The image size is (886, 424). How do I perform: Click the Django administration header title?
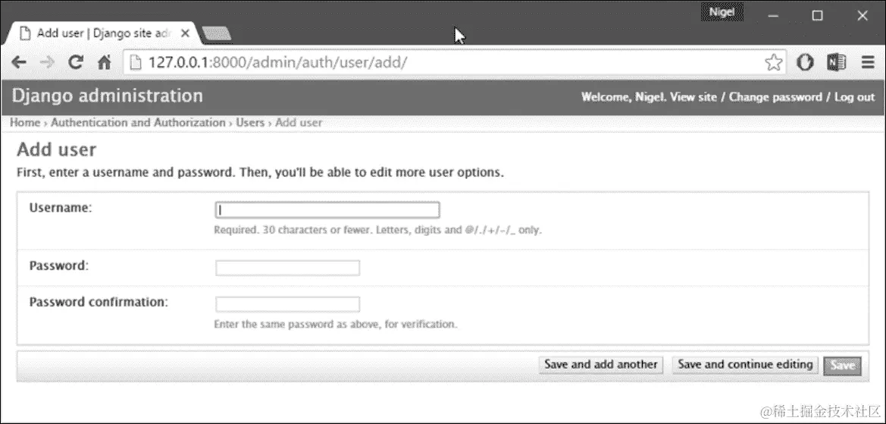coord(108,96)
